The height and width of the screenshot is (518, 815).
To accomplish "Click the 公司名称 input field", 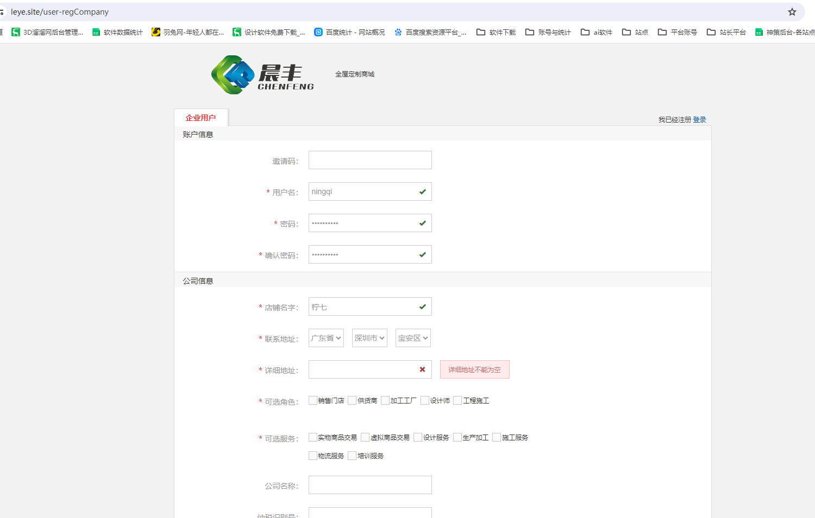I will click(x=370, y=485).
